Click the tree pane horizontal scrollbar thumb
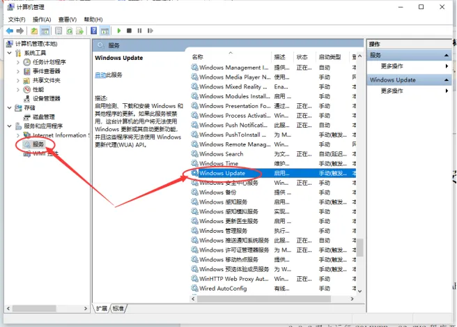 click(34, 308)
